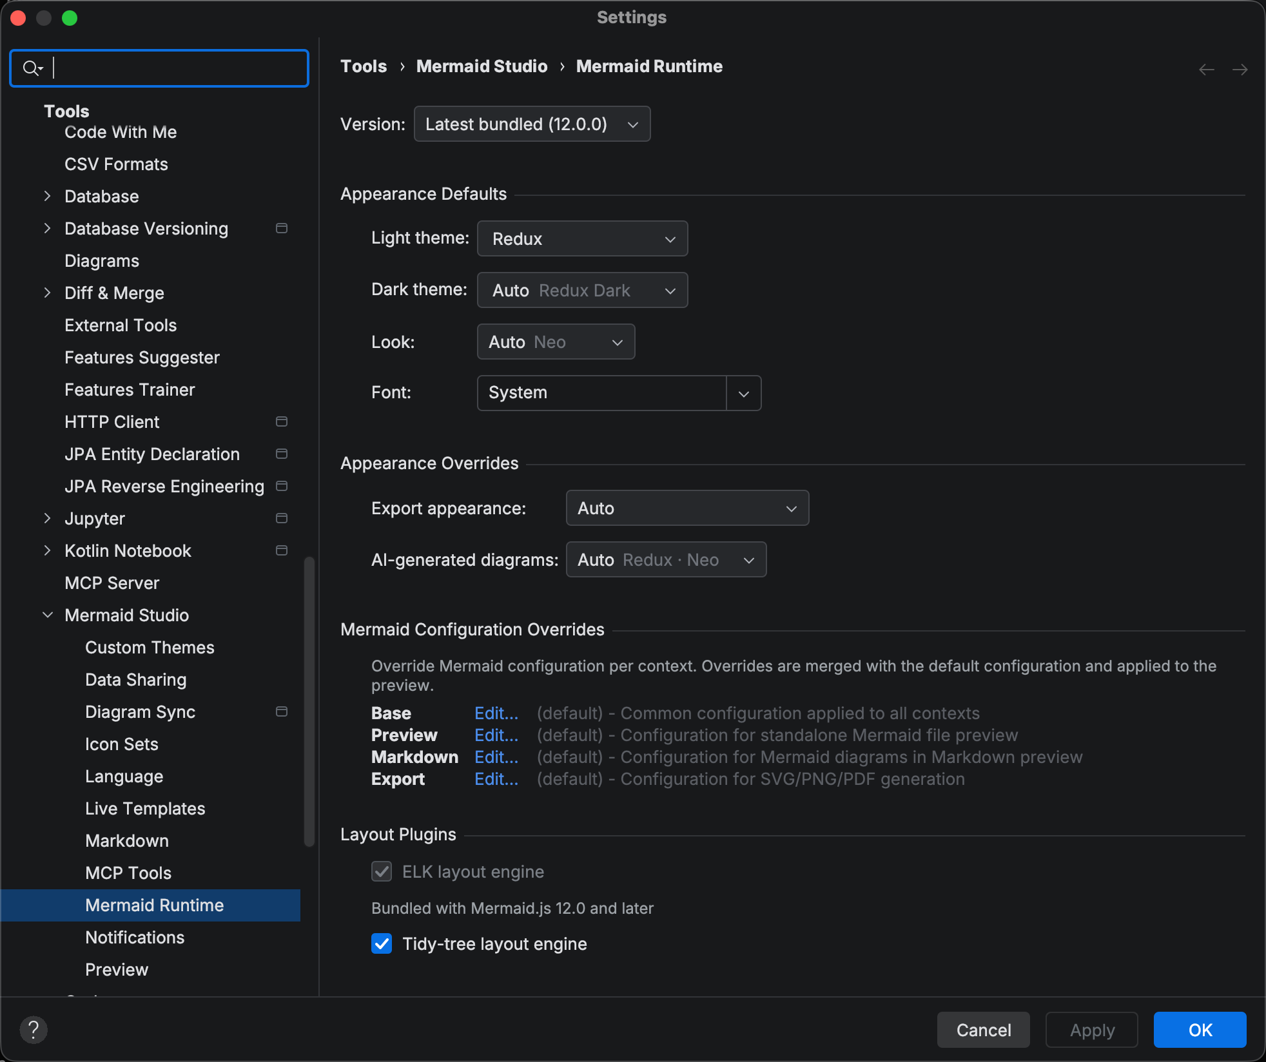Image resolution: width=1266 pixels, height=1062 pixels.
Task: Click the Apply button
Action: [x=1092, y=1030]
